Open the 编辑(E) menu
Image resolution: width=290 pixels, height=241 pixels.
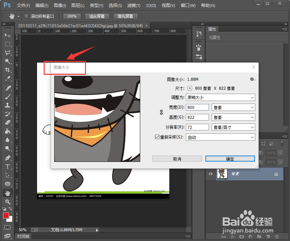42,6
